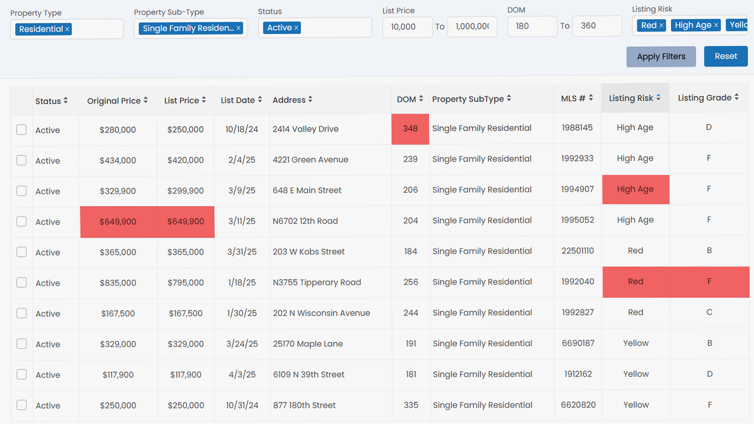754x424 pixels.
Task: Remove the Active status tag
Action: (x=296, y=28)
